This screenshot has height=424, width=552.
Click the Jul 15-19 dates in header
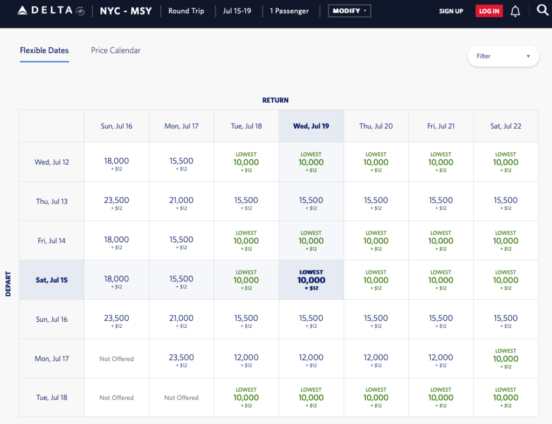click(x=238, y=11)
